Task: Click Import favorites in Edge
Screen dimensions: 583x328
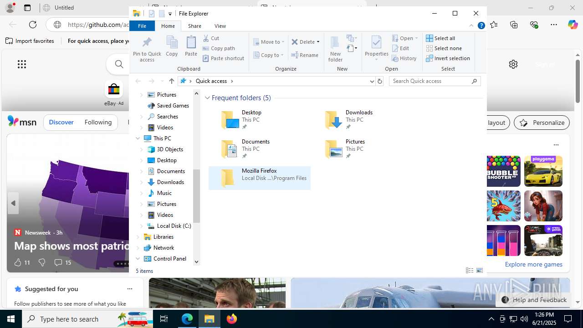Action: [30, 41]
